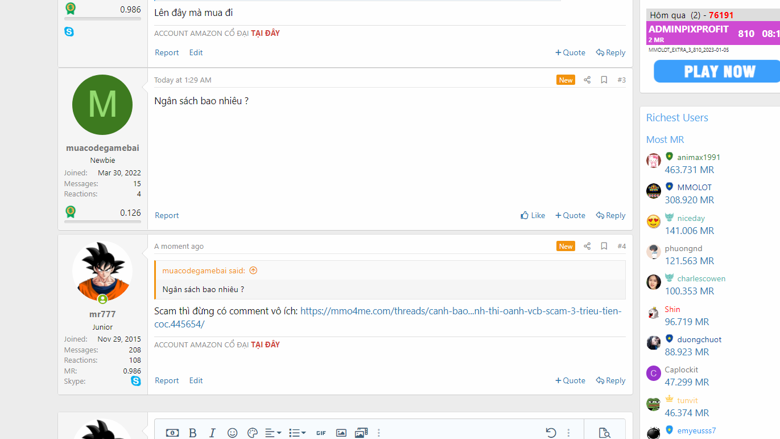Report muacodegamebai's post
The image size is (780, 439).
(x=167, y=215)
